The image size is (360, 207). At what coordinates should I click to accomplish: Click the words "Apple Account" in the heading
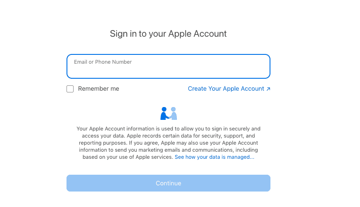[x=197, y=34]
